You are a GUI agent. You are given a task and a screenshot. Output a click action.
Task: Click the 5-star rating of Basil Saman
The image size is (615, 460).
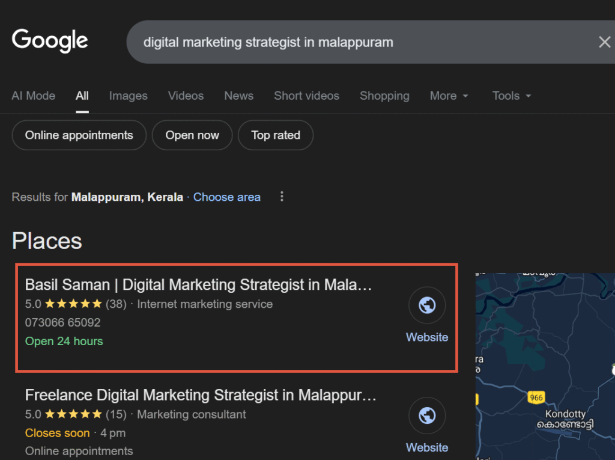point(73,304)
